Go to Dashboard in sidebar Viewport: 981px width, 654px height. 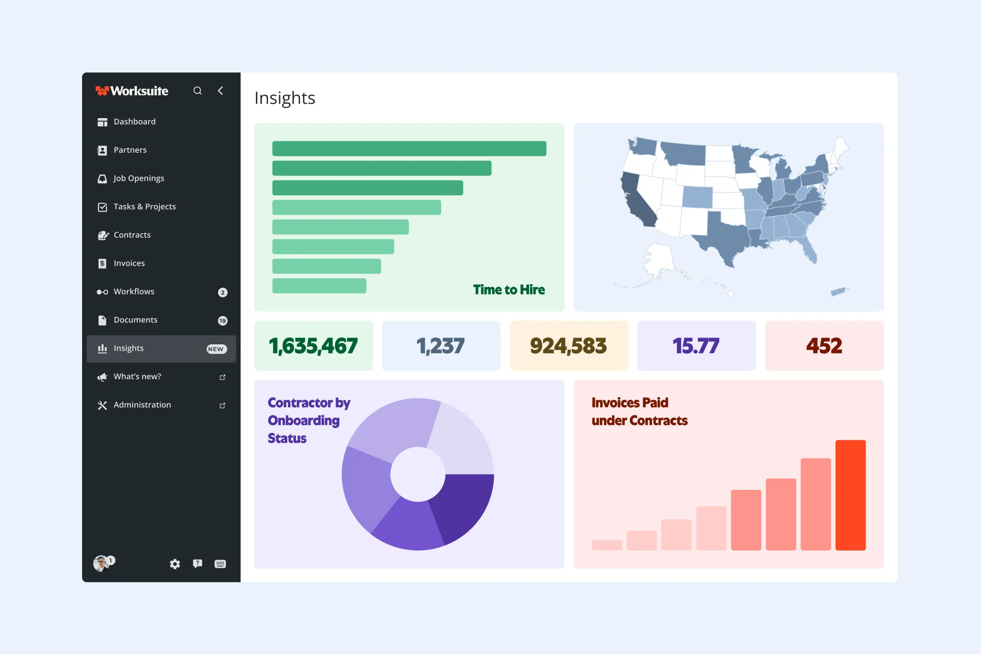pyautogui.click(x=135, y=122)
